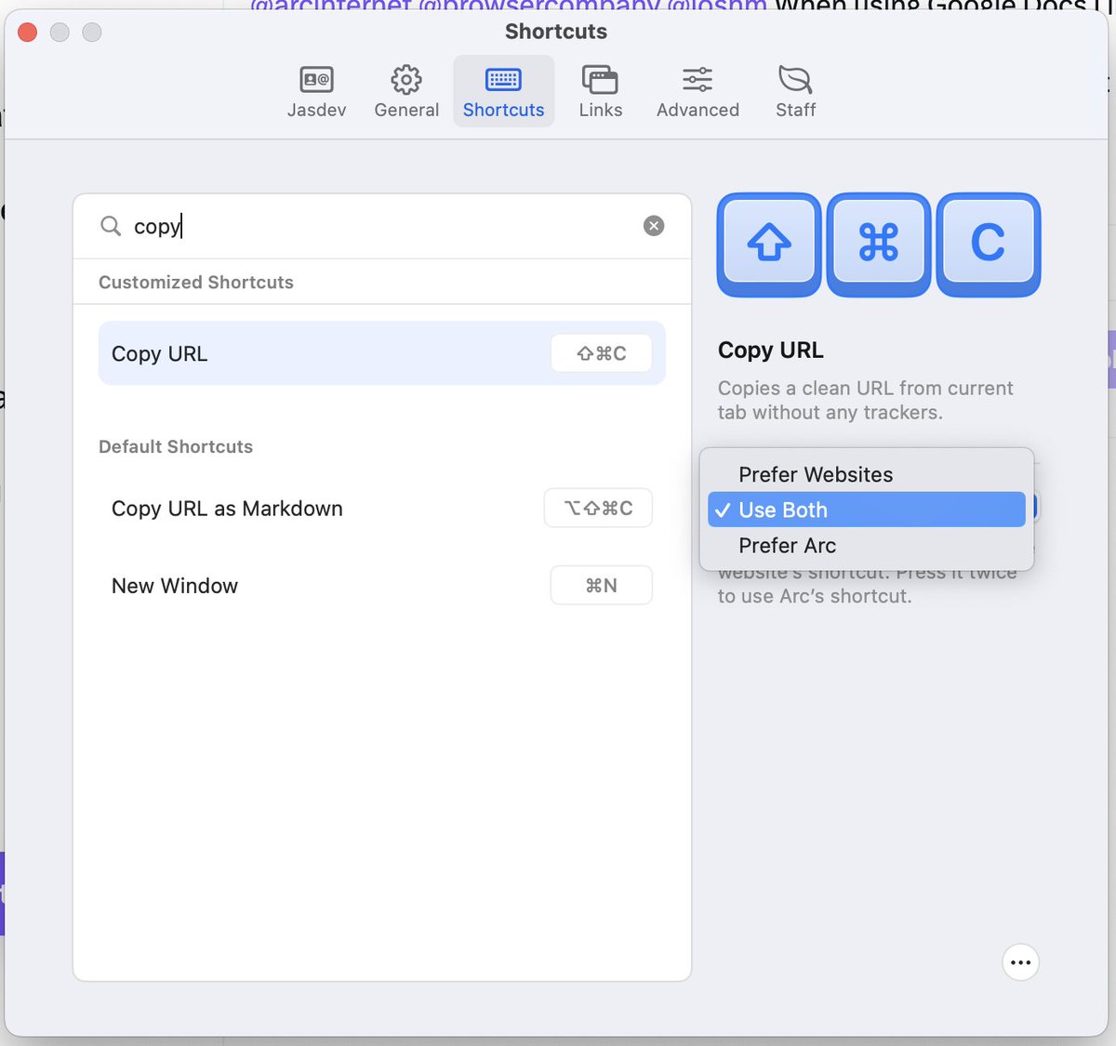Choose Prefer Arc from the menu
This screenshot has height=1046, width=1116.
click(x=867, y=545)
